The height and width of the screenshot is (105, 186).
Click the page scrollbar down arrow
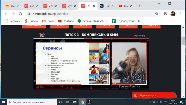[x=183, y=96]
